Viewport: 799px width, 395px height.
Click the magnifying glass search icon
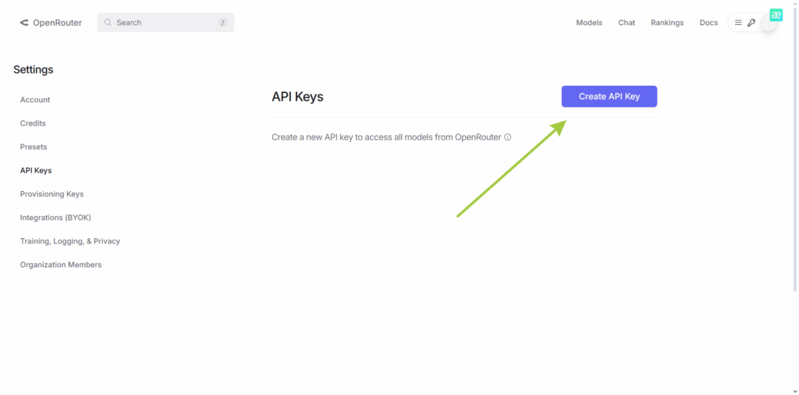[108, 23]
